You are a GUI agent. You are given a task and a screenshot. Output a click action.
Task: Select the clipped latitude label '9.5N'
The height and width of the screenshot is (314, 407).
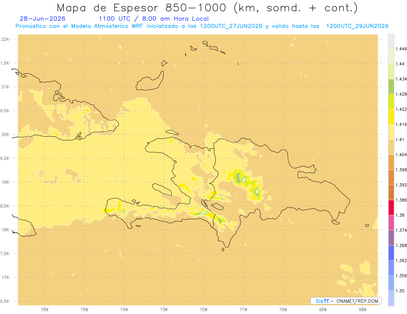[x=5, y=158]
